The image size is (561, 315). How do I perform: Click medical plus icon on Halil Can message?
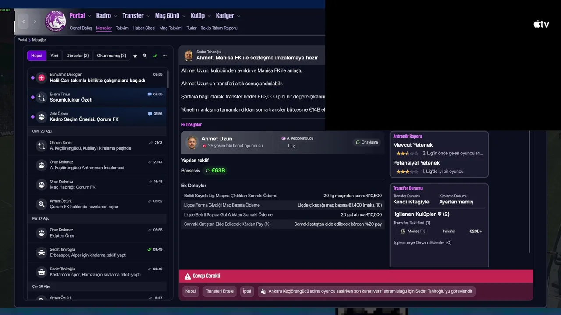41,78
